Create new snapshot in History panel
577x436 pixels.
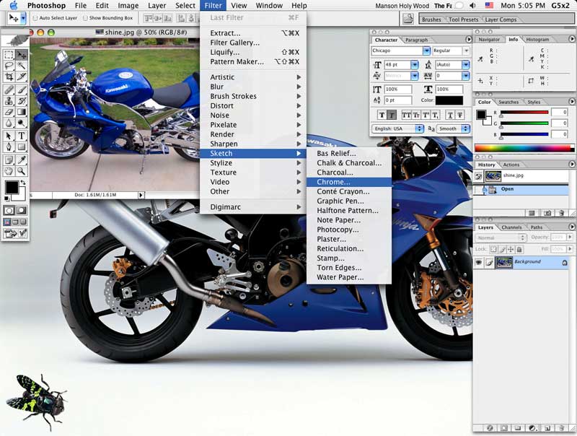coord(547,213)
